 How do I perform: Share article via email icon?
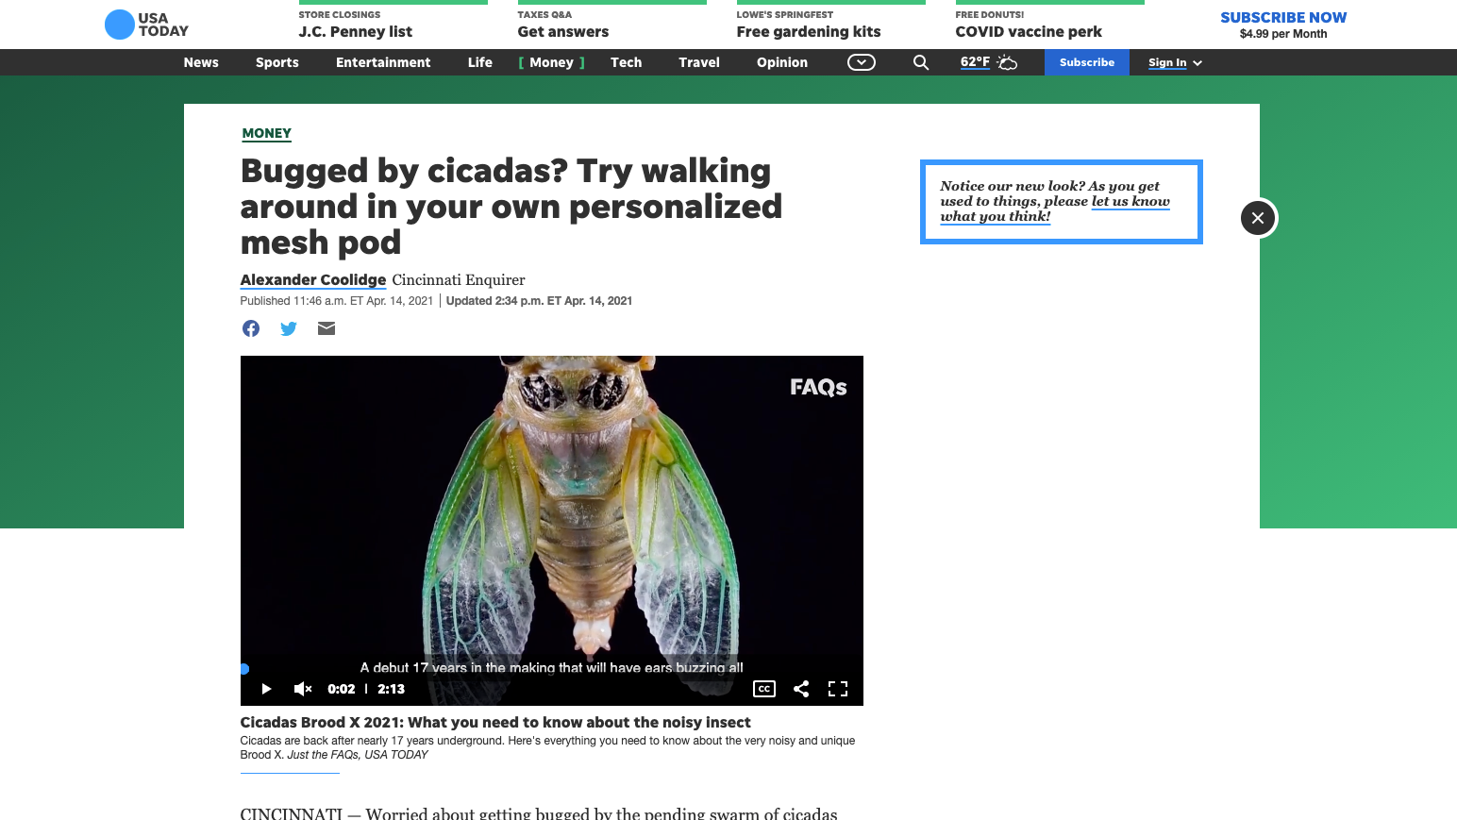point(327,328)
